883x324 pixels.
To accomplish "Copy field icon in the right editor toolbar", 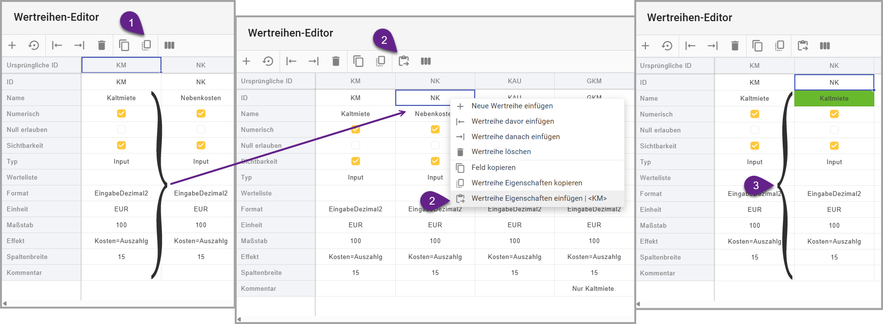I will (x=757, y=46).
